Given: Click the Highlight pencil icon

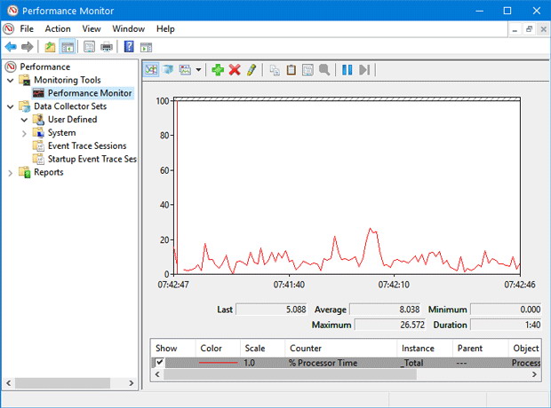Looking at the screenshot, I should [x=252, y=70].
